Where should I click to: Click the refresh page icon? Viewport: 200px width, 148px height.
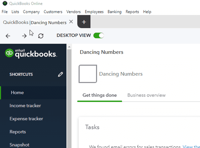click(x=41, y=36)
